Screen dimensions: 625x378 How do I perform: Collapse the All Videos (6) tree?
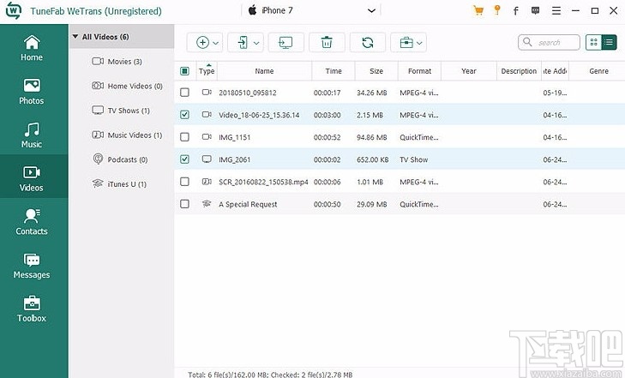75,37
